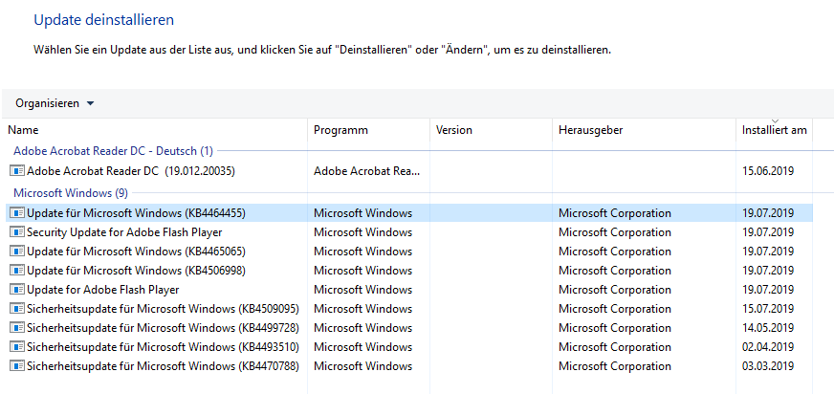Click icon beside Update KB4464455 entry
The height and width of the screenshot is (394, 834).
[x=16, y=213]
